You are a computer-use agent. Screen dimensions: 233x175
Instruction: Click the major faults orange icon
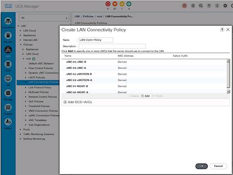point(115,4)
